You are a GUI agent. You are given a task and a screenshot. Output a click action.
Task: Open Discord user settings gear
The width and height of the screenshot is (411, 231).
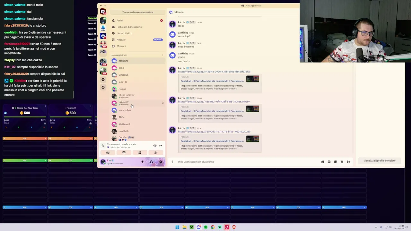click(161, 162)
